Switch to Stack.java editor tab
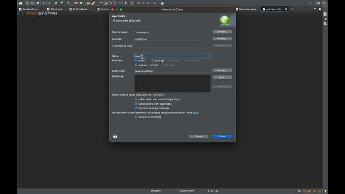The width and height of the screenshot is (345, 194). 54,9
